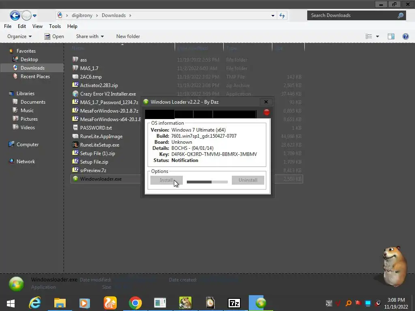
Task: Select Crazy Error V2 Installer.exe icon
Action: (75, 94)
